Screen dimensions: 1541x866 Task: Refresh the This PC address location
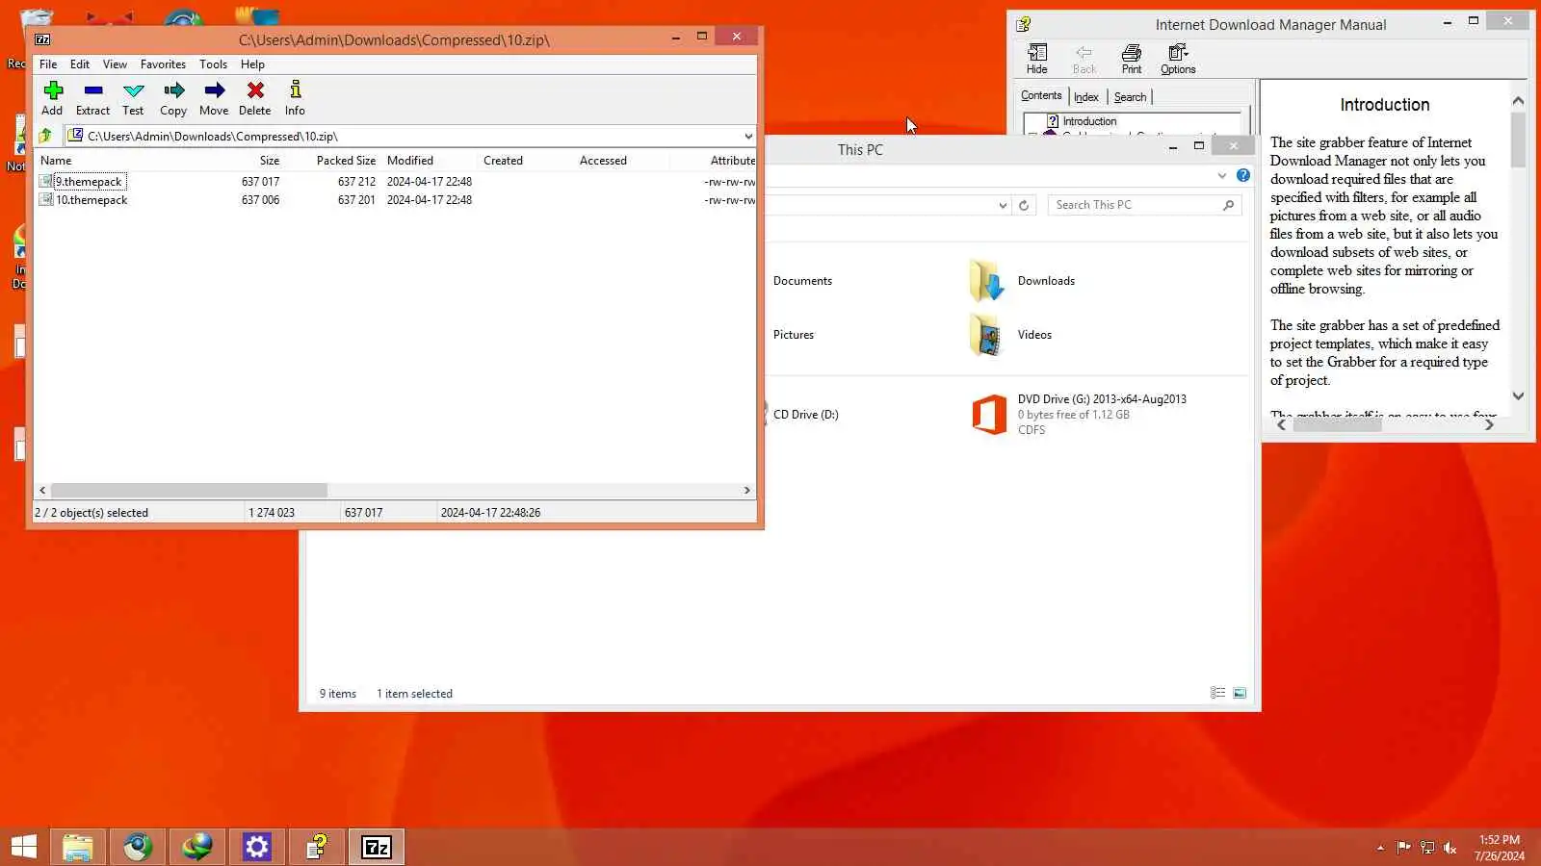[x=1024, y=205]
